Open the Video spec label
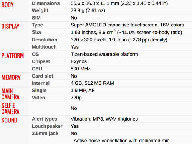This screenshot has height=144, width=192. (38, 98)
